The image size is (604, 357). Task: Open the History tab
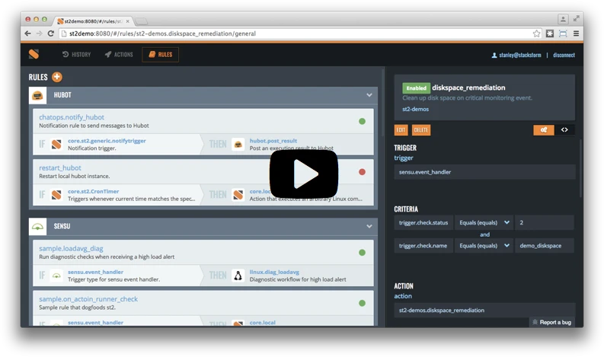pos(77,55)
